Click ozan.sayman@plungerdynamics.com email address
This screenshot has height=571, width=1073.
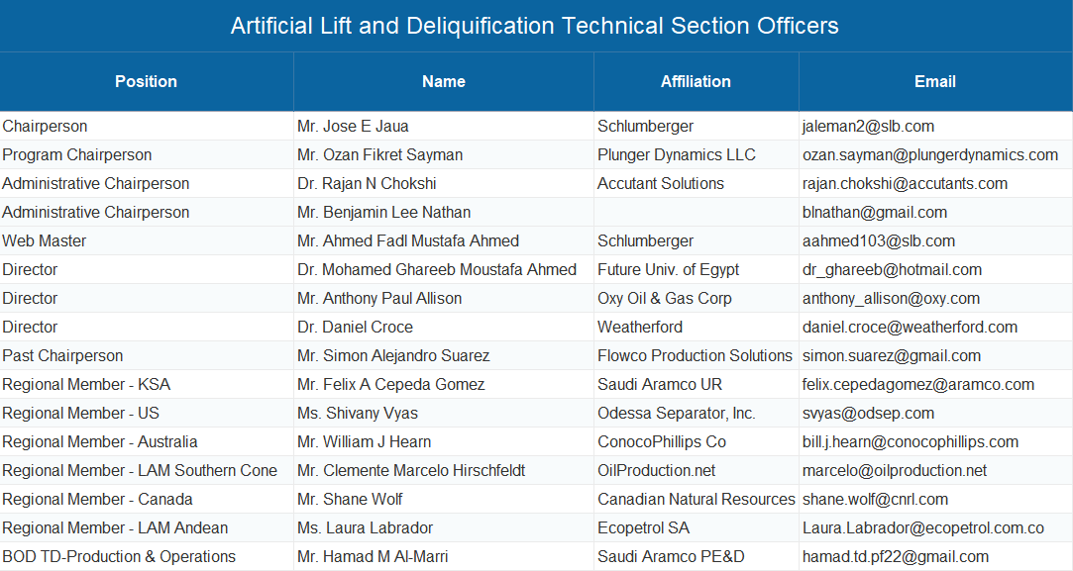click(930, 155)
